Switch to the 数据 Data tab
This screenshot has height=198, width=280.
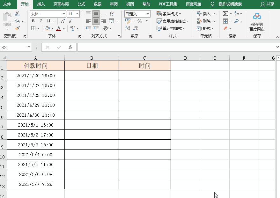(98, 4)
